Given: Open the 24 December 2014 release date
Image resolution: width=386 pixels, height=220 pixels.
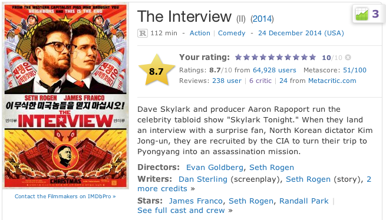Looking at the screenshot, I should coord(301,33).
